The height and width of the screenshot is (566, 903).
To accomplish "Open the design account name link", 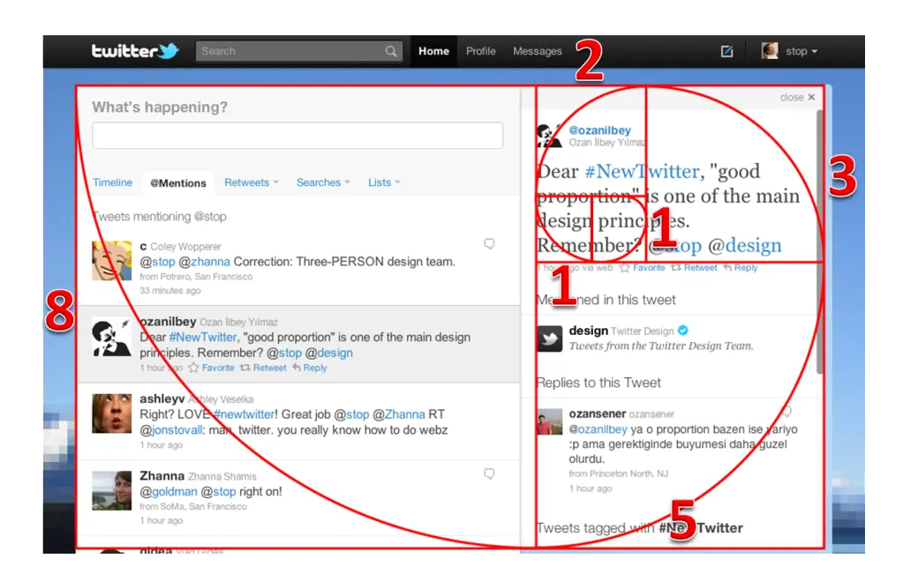I will click(589, 331).
